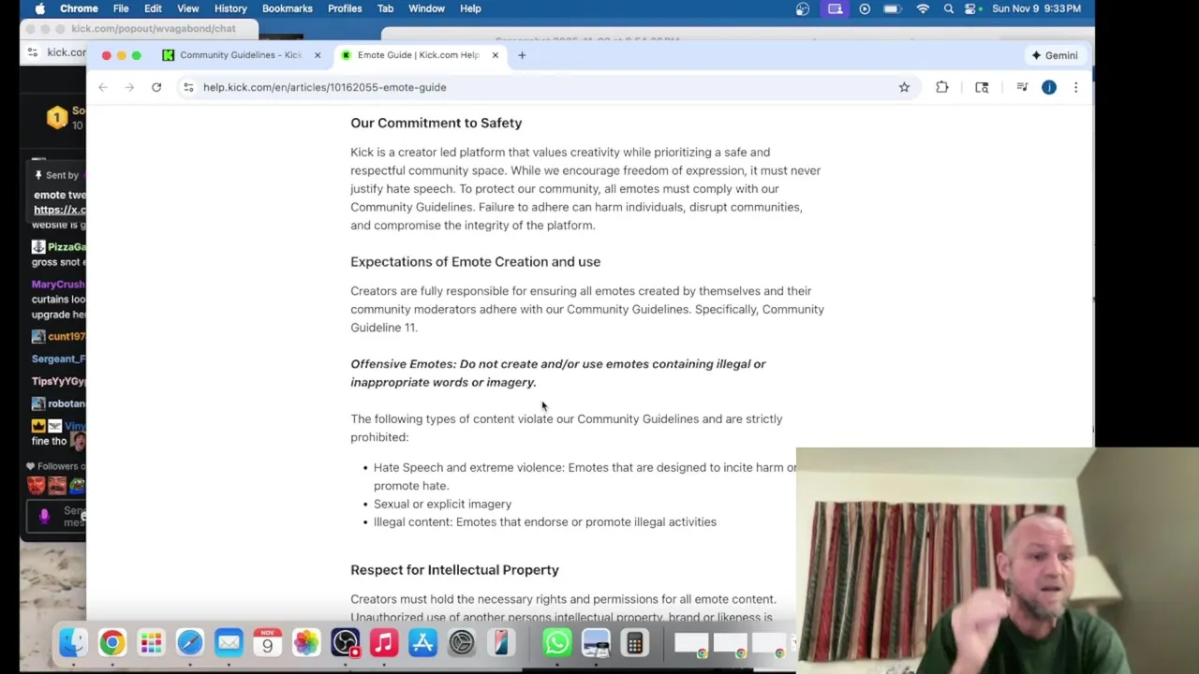Click Expectations of Emote Creation heading
This screenshot has width=1199, height=674.
coord(475,261)
